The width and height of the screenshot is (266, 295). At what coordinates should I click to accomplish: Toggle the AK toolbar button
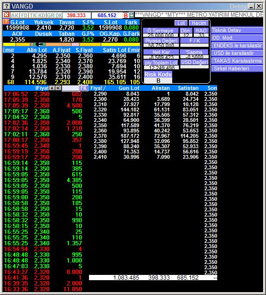(x=15, y=15)
